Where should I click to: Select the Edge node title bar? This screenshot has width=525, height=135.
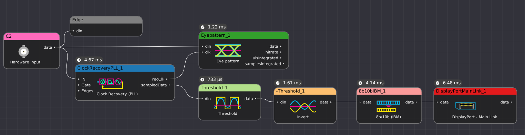point(106,20)
